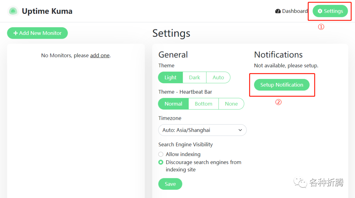Click the Settings gear icon

tap(320, 11)
